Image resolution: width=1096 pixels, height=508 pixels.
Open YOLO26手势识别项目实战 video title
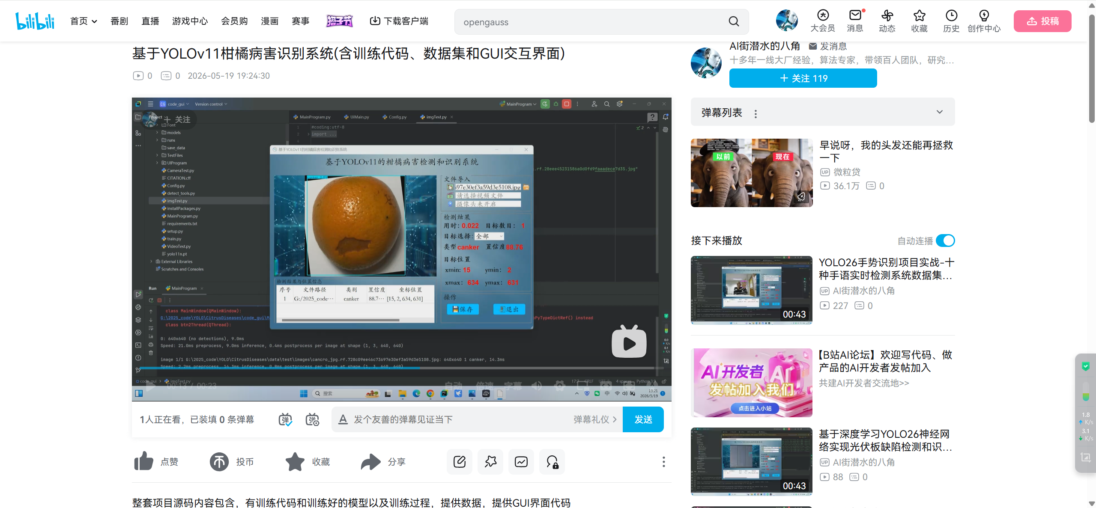[886, 268]
